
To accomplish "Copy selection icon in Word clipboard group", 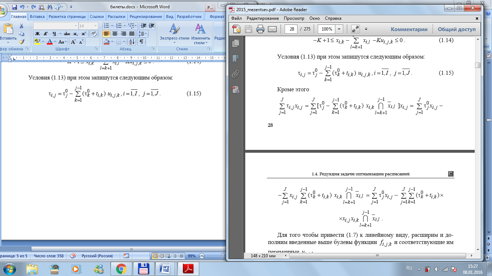I will click(21, 34).
